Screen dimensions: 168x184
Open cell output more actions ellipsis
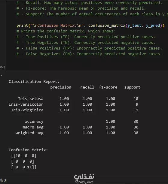(x=1, y=76)
